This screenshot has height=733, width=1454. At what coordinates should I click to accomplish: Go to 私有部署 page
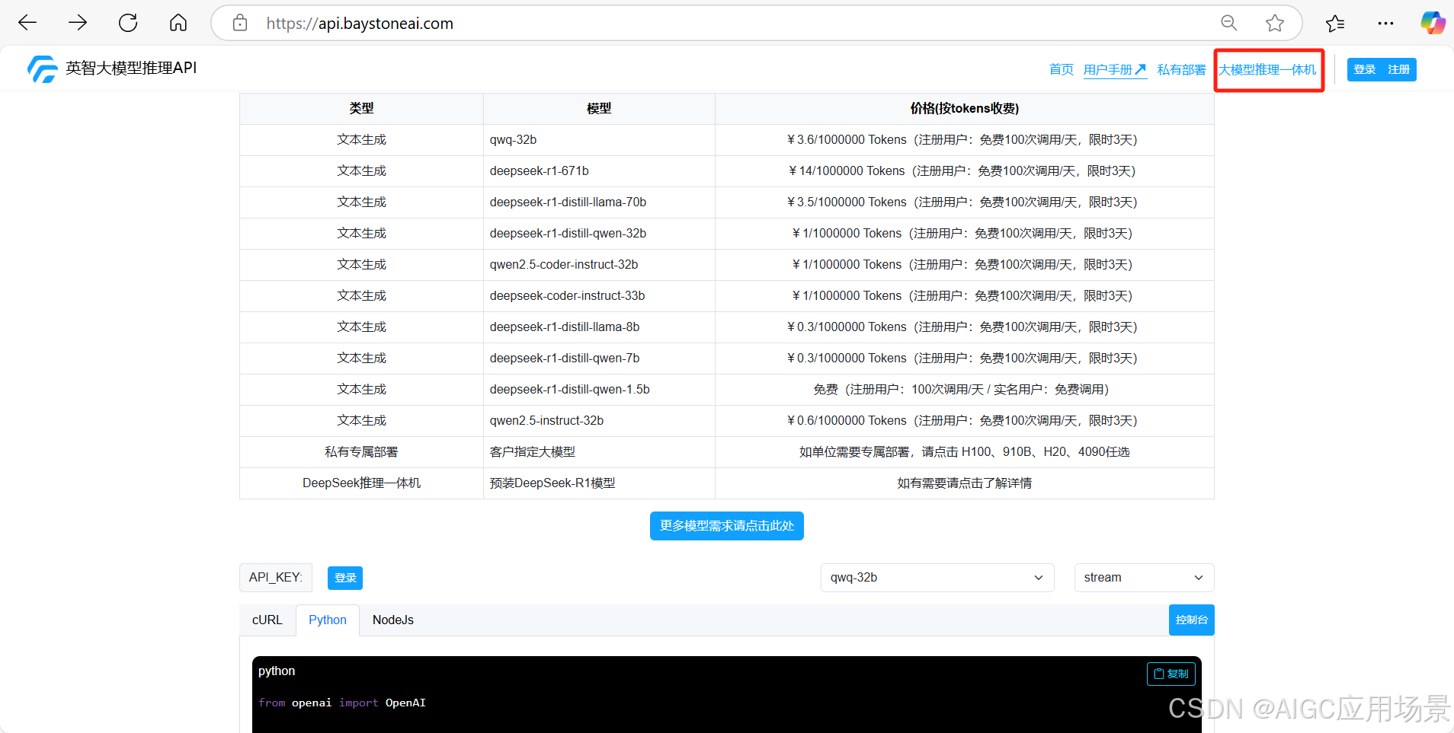click(x=1181, y=69)
